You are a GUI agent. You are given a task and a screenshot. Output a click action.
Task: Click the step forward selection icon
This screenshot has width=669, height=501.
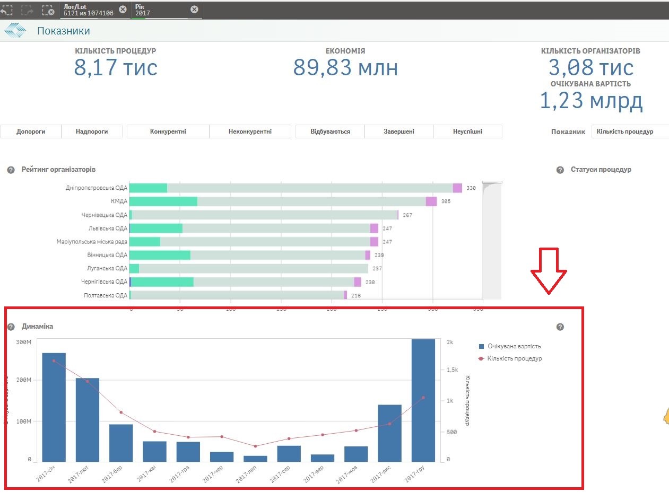[x=27, y=10]
